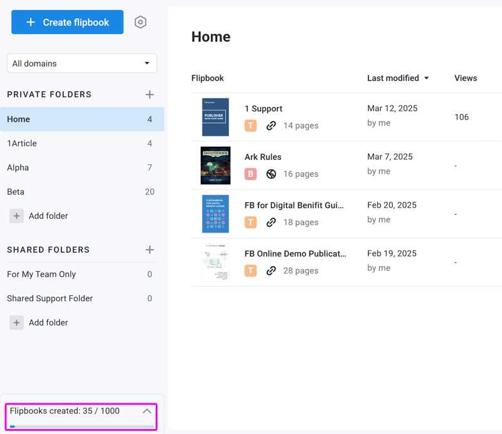This screenshot has width=502, height=434.
Task: Open the Alpha folder
Action: [82, 167]
